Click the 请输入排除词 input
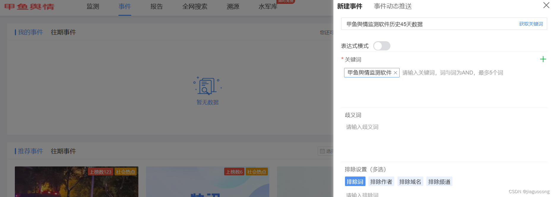Viewport: 554px width, 197px height. click(x=362, y=195)
